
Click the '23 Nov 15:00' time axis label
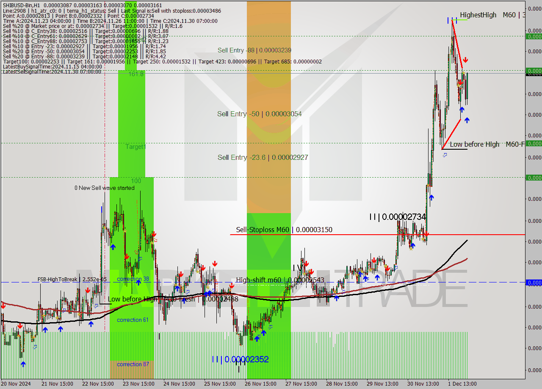(x=138, y=384)
